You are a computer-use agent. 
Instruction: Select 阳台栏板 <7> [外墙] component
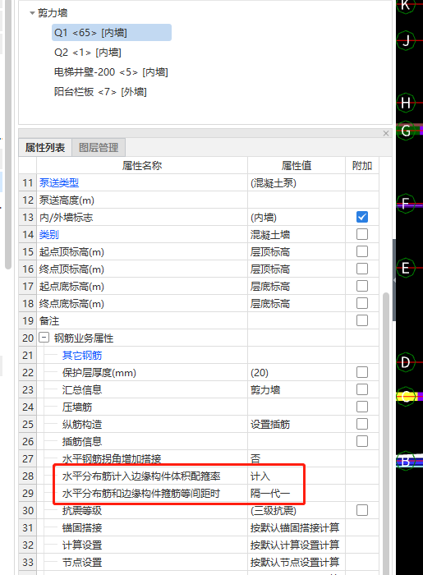pyautogui.click(x=100, y=92)
